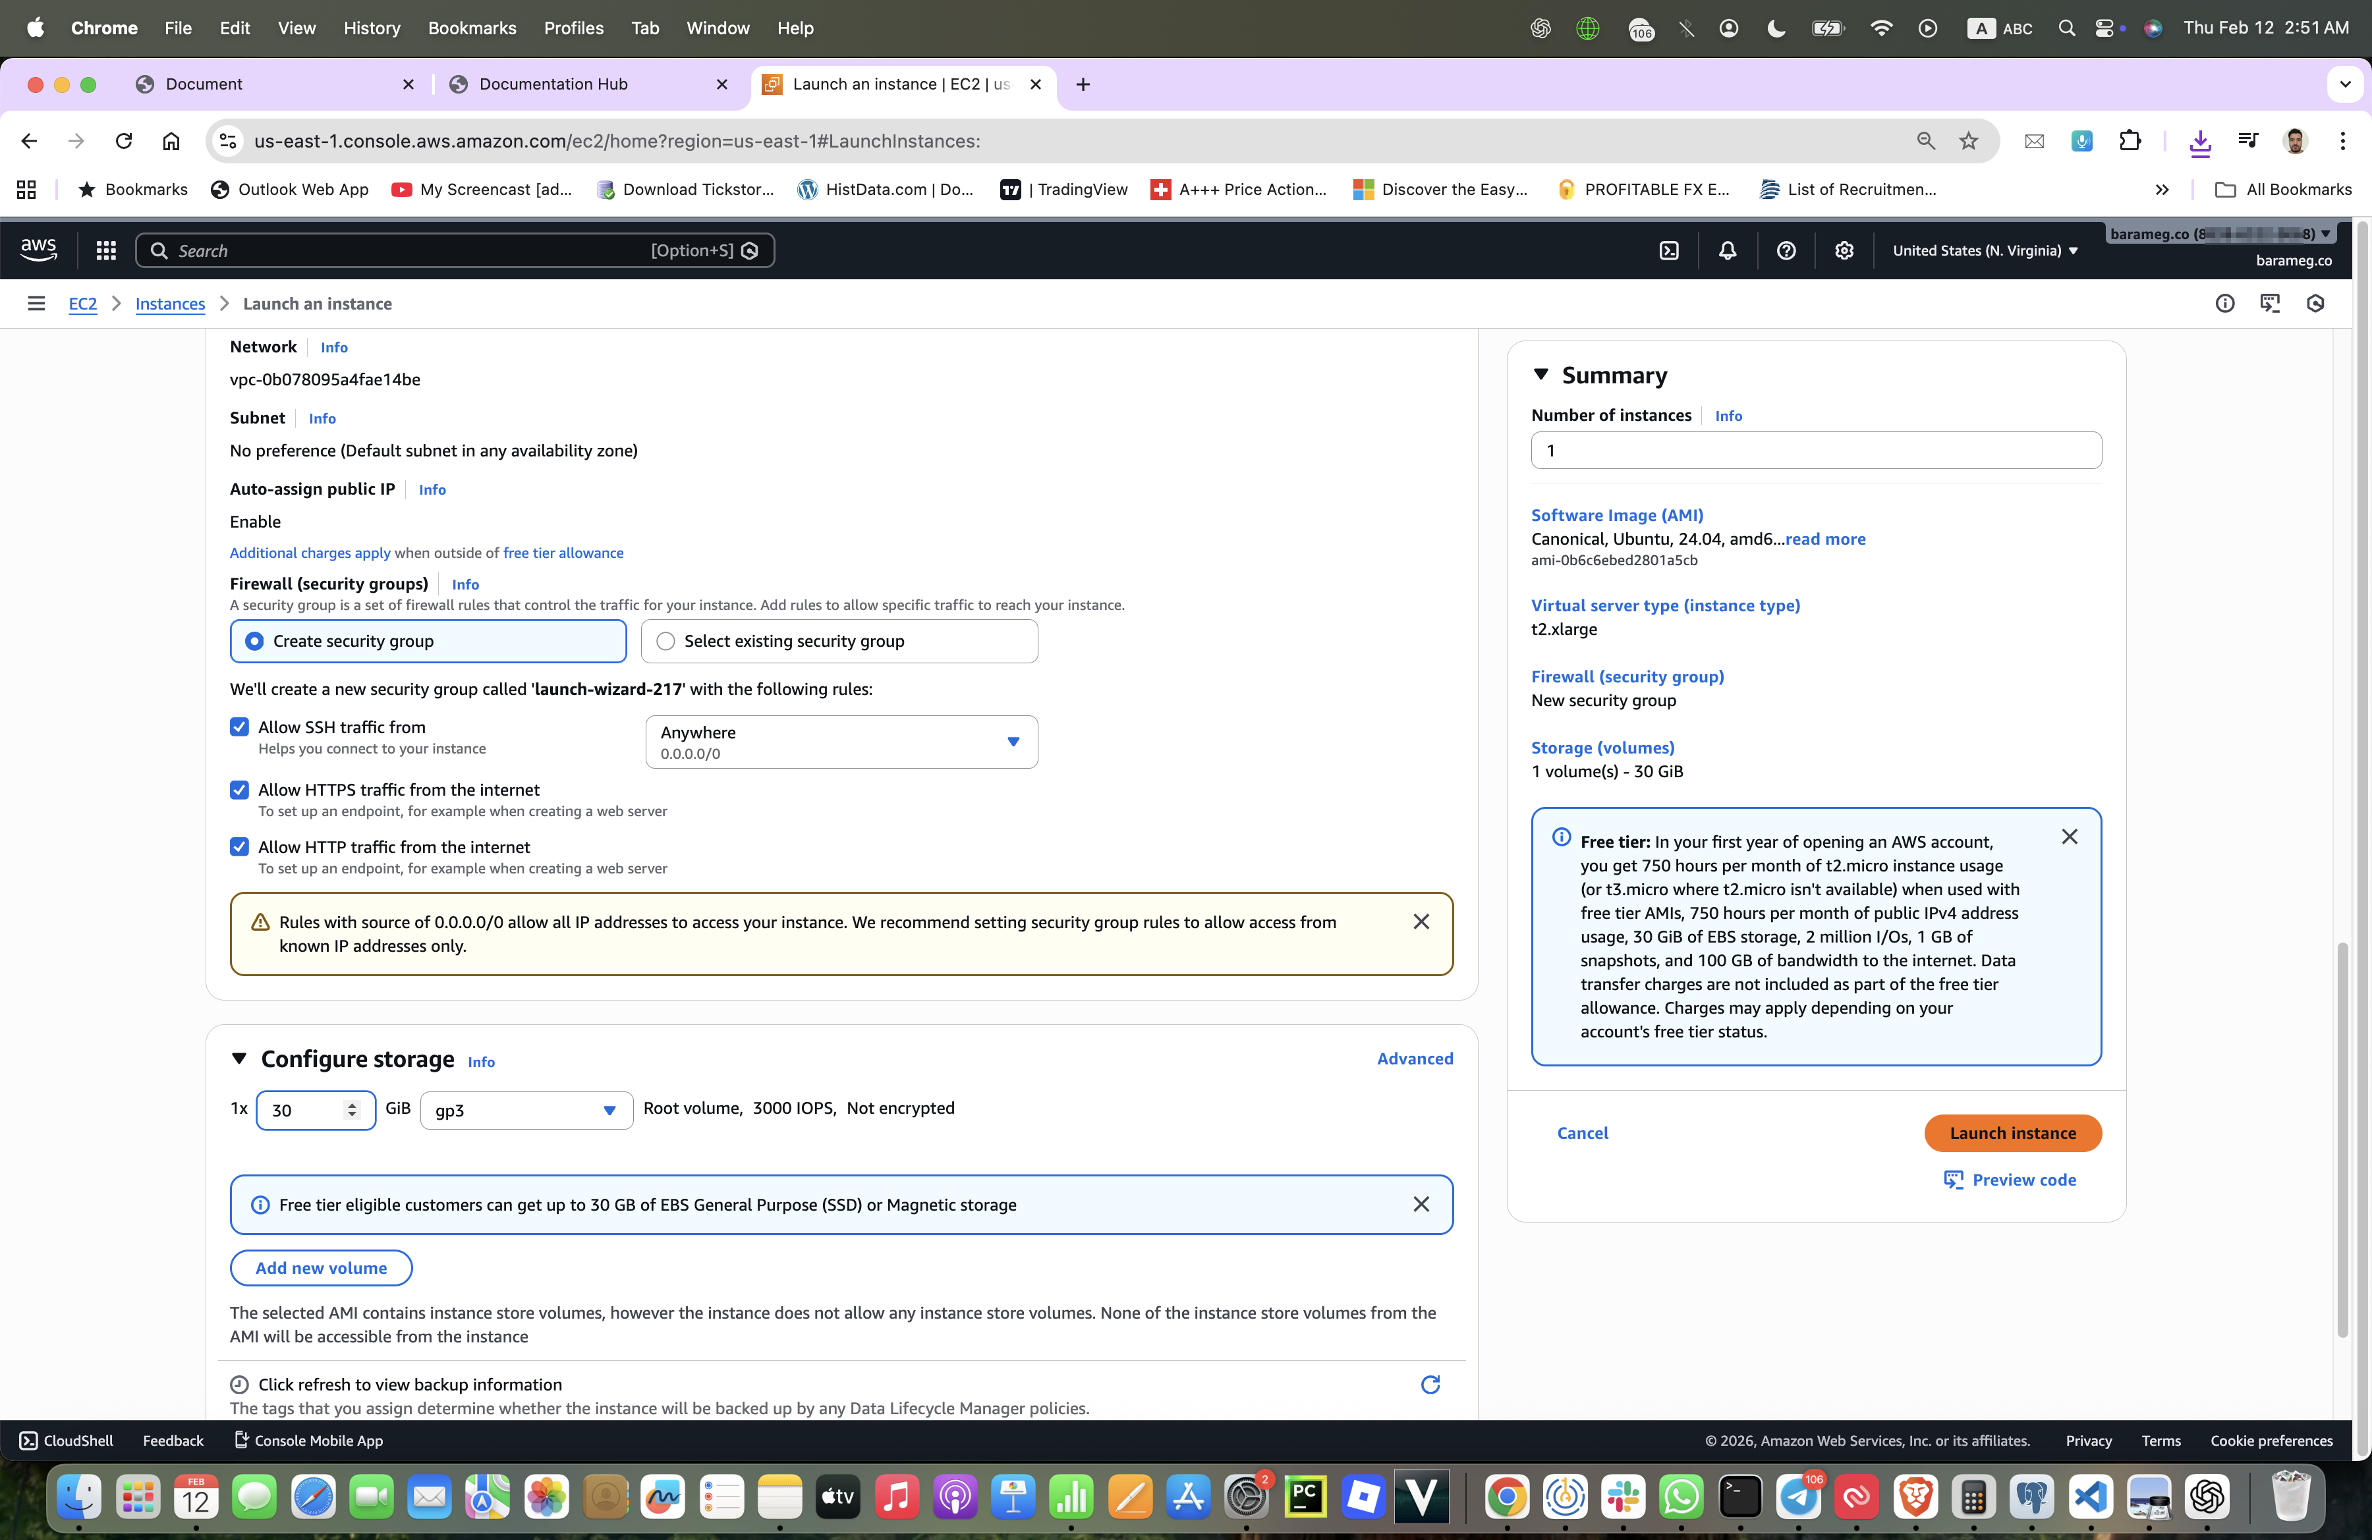
Task: Open the Bookmarks menu in menu bar
Action: 471,28
